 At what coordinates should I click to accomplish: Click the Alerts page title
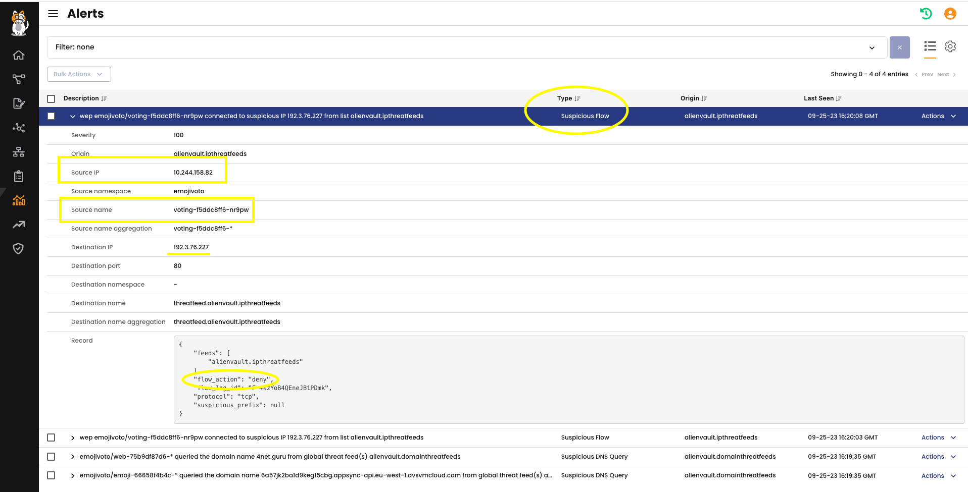click(85, 14)
